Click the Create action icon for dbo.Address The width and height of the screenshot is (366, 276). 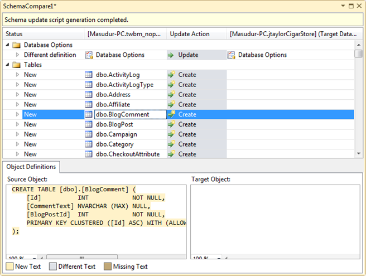[x=172, y=95]
